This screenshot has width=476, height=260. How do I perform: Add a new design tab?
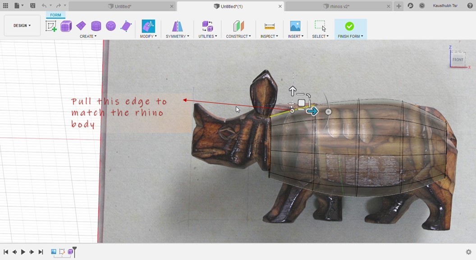click(398, 6)
